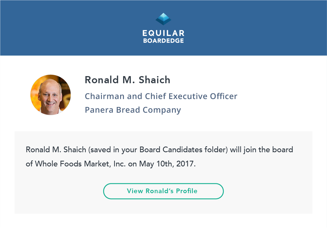
Task: Click the BOARDEDGE text under the logo
Action: 163,41
